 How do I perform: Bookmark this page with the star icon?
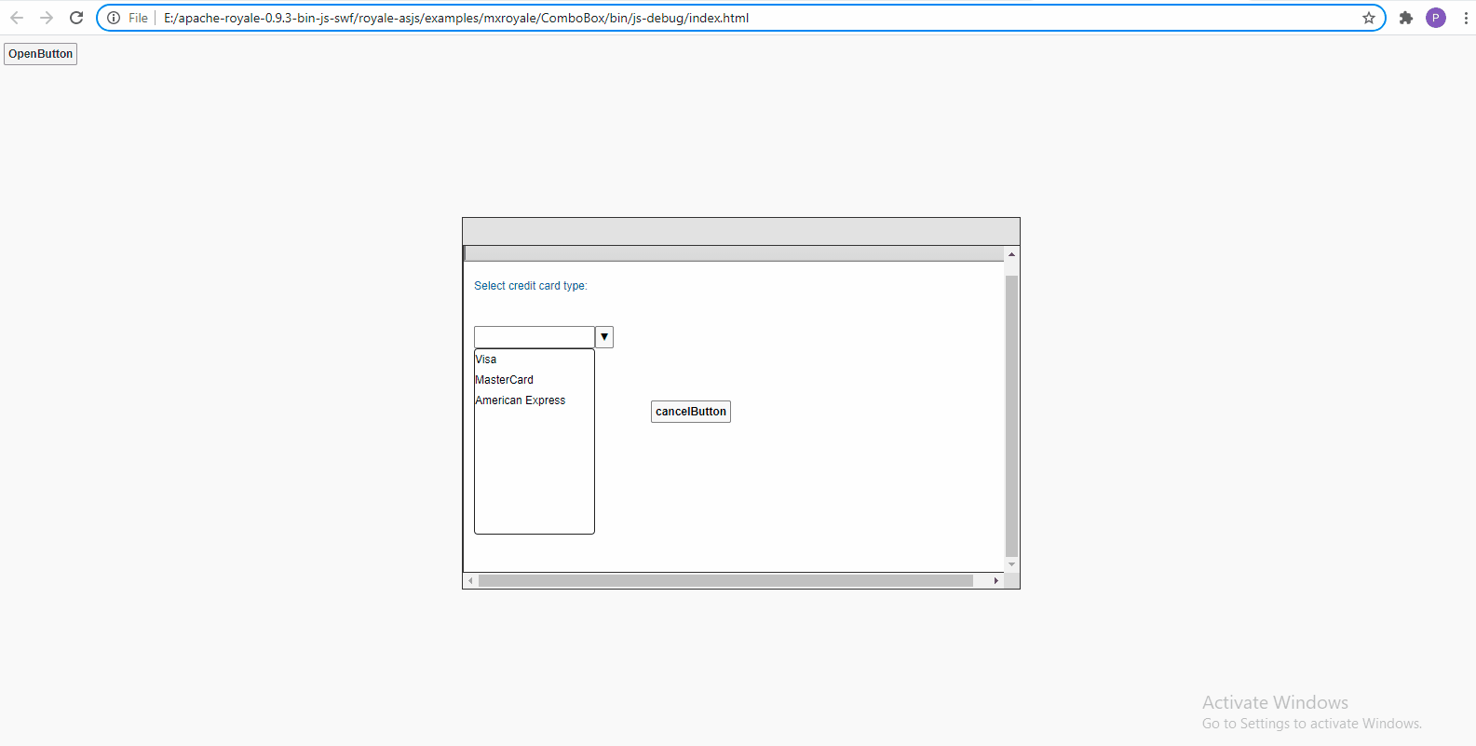[1369, 18]
